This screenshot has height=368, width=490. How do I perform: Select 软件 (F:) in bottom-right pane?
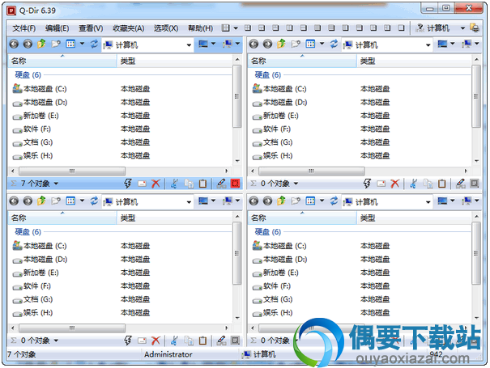[271, 286]
